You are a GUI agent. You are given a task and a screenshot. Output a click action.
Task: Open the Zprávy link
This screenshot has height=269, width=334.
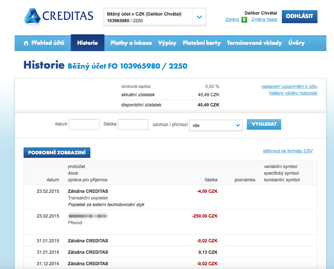pos(232,20)
